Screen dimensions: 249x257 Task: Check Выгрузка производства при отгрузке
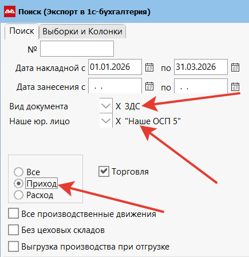tap(13, 246)
